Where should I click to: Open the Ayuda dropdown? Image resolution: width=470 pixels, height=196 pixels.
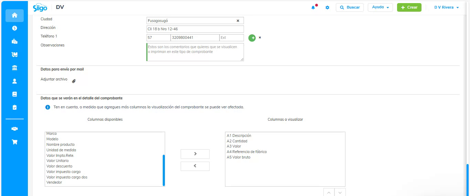click(380, 7)
